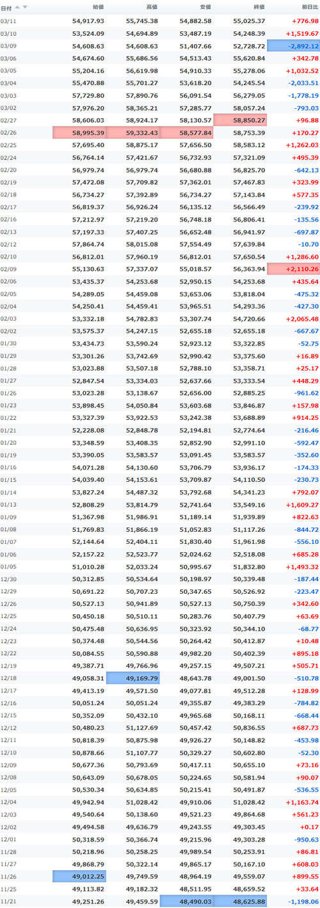Screen dimensions: 320x908
Task: Sort dates ascending with up arrow icon
Action: tap(17, 7)
